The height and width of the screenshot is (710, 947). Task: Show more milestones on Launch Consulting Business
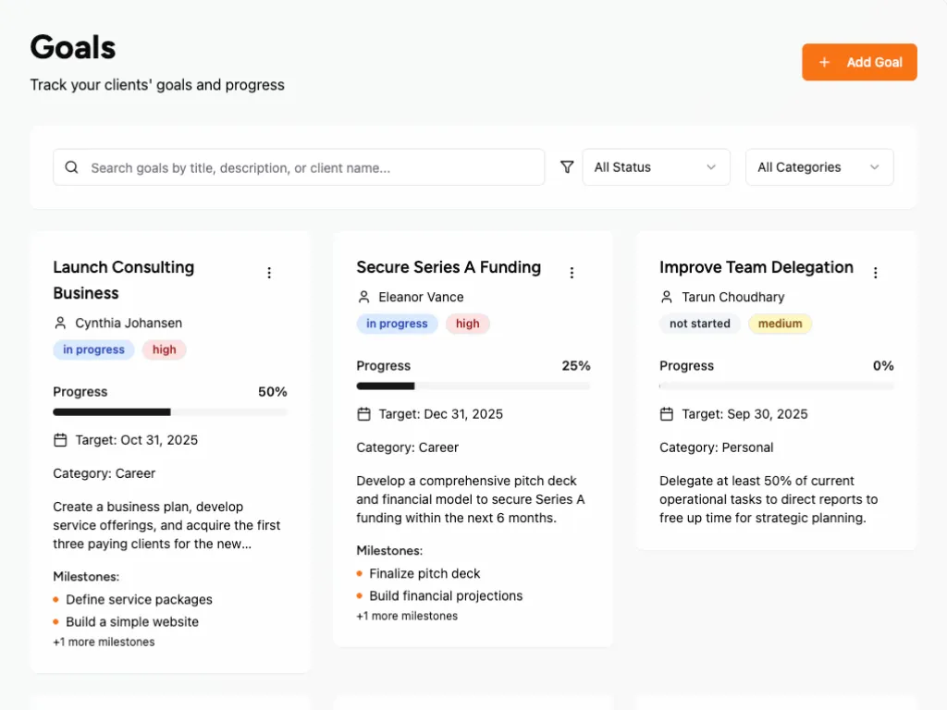click(x=104, y=642)
